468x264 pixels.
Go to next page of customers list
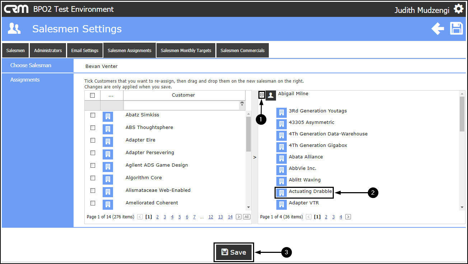tap(239, 217)
